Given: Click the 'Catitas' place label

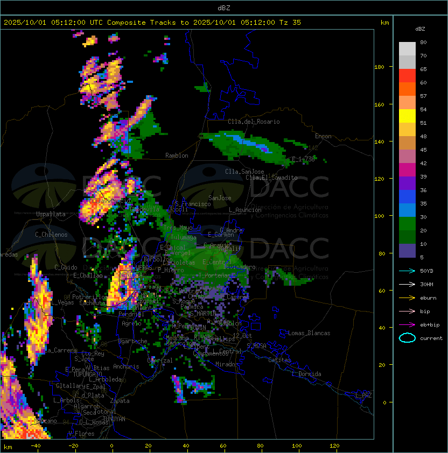Looking at the screenshot, I should pyautogui.click(x=279, y=360).
